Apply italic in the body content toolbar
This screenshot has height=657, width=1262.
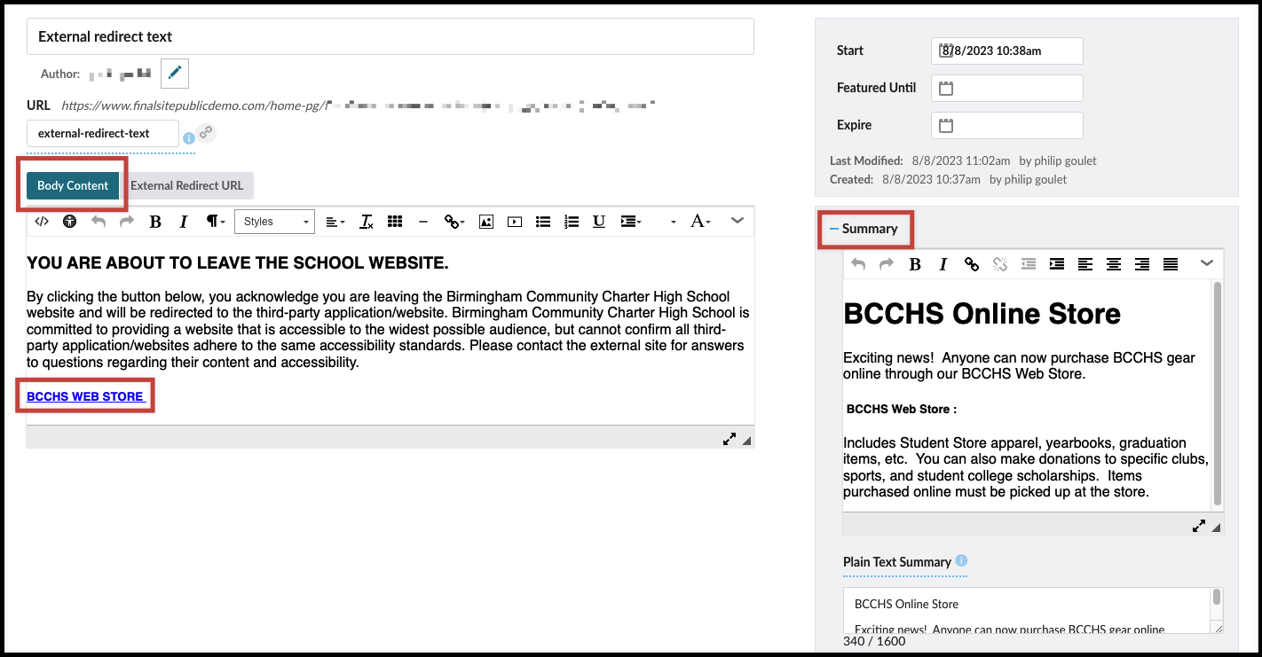[x=184, y=222]
